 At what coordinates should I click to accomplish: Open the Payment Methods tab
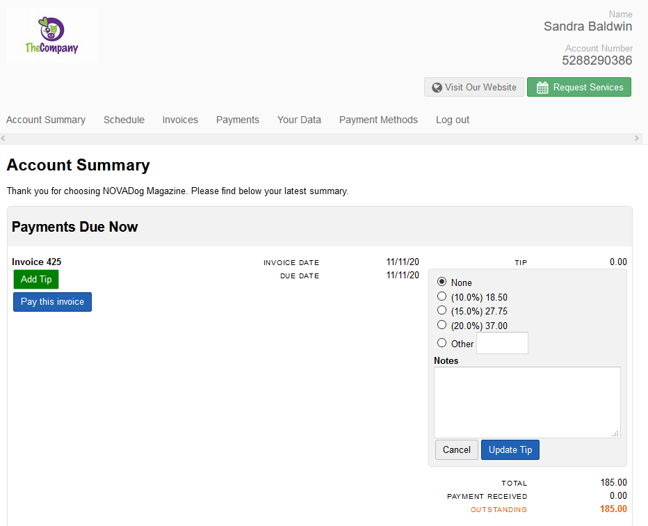click(x=378, y=120)
